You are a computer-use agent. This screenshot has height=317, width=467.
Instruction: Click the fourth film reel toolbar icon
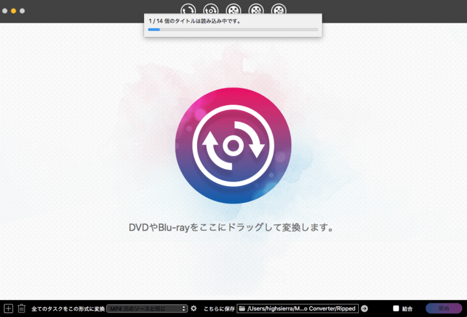click(256, 9)
